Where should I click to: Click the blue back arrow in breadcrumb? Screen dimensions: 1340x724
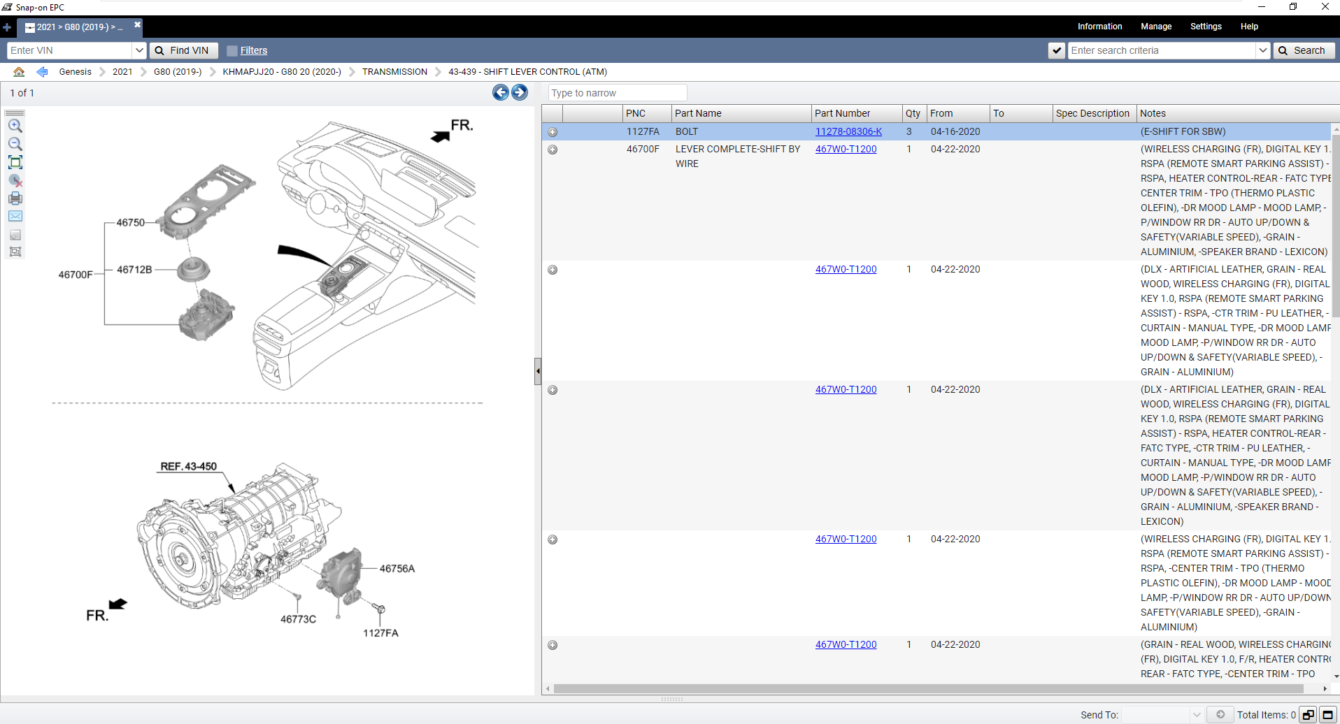[42, 72]
